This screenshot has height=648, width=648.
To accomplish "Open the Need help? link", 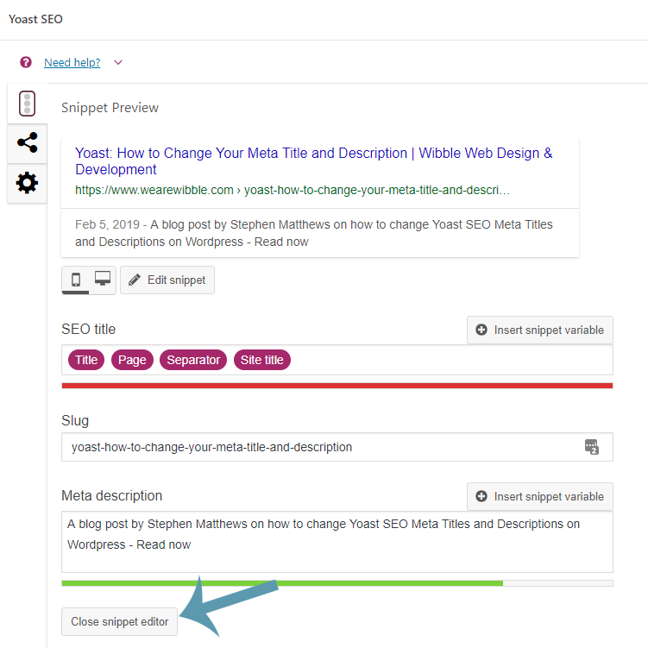I will point(72,62).
